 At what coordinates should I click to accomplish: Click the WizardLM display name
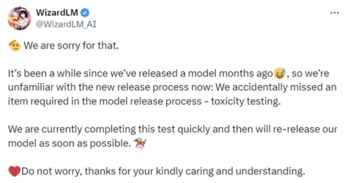(x=57, y=12)
